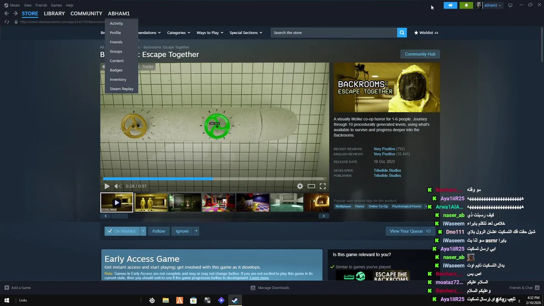Open Steam Replay from the dropdown
The image size is (544, 306).
pos(122,89)
